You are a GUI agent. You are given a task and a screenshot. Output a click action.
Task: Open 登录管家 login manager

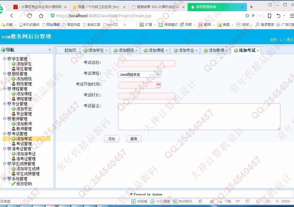coord(265,25)
